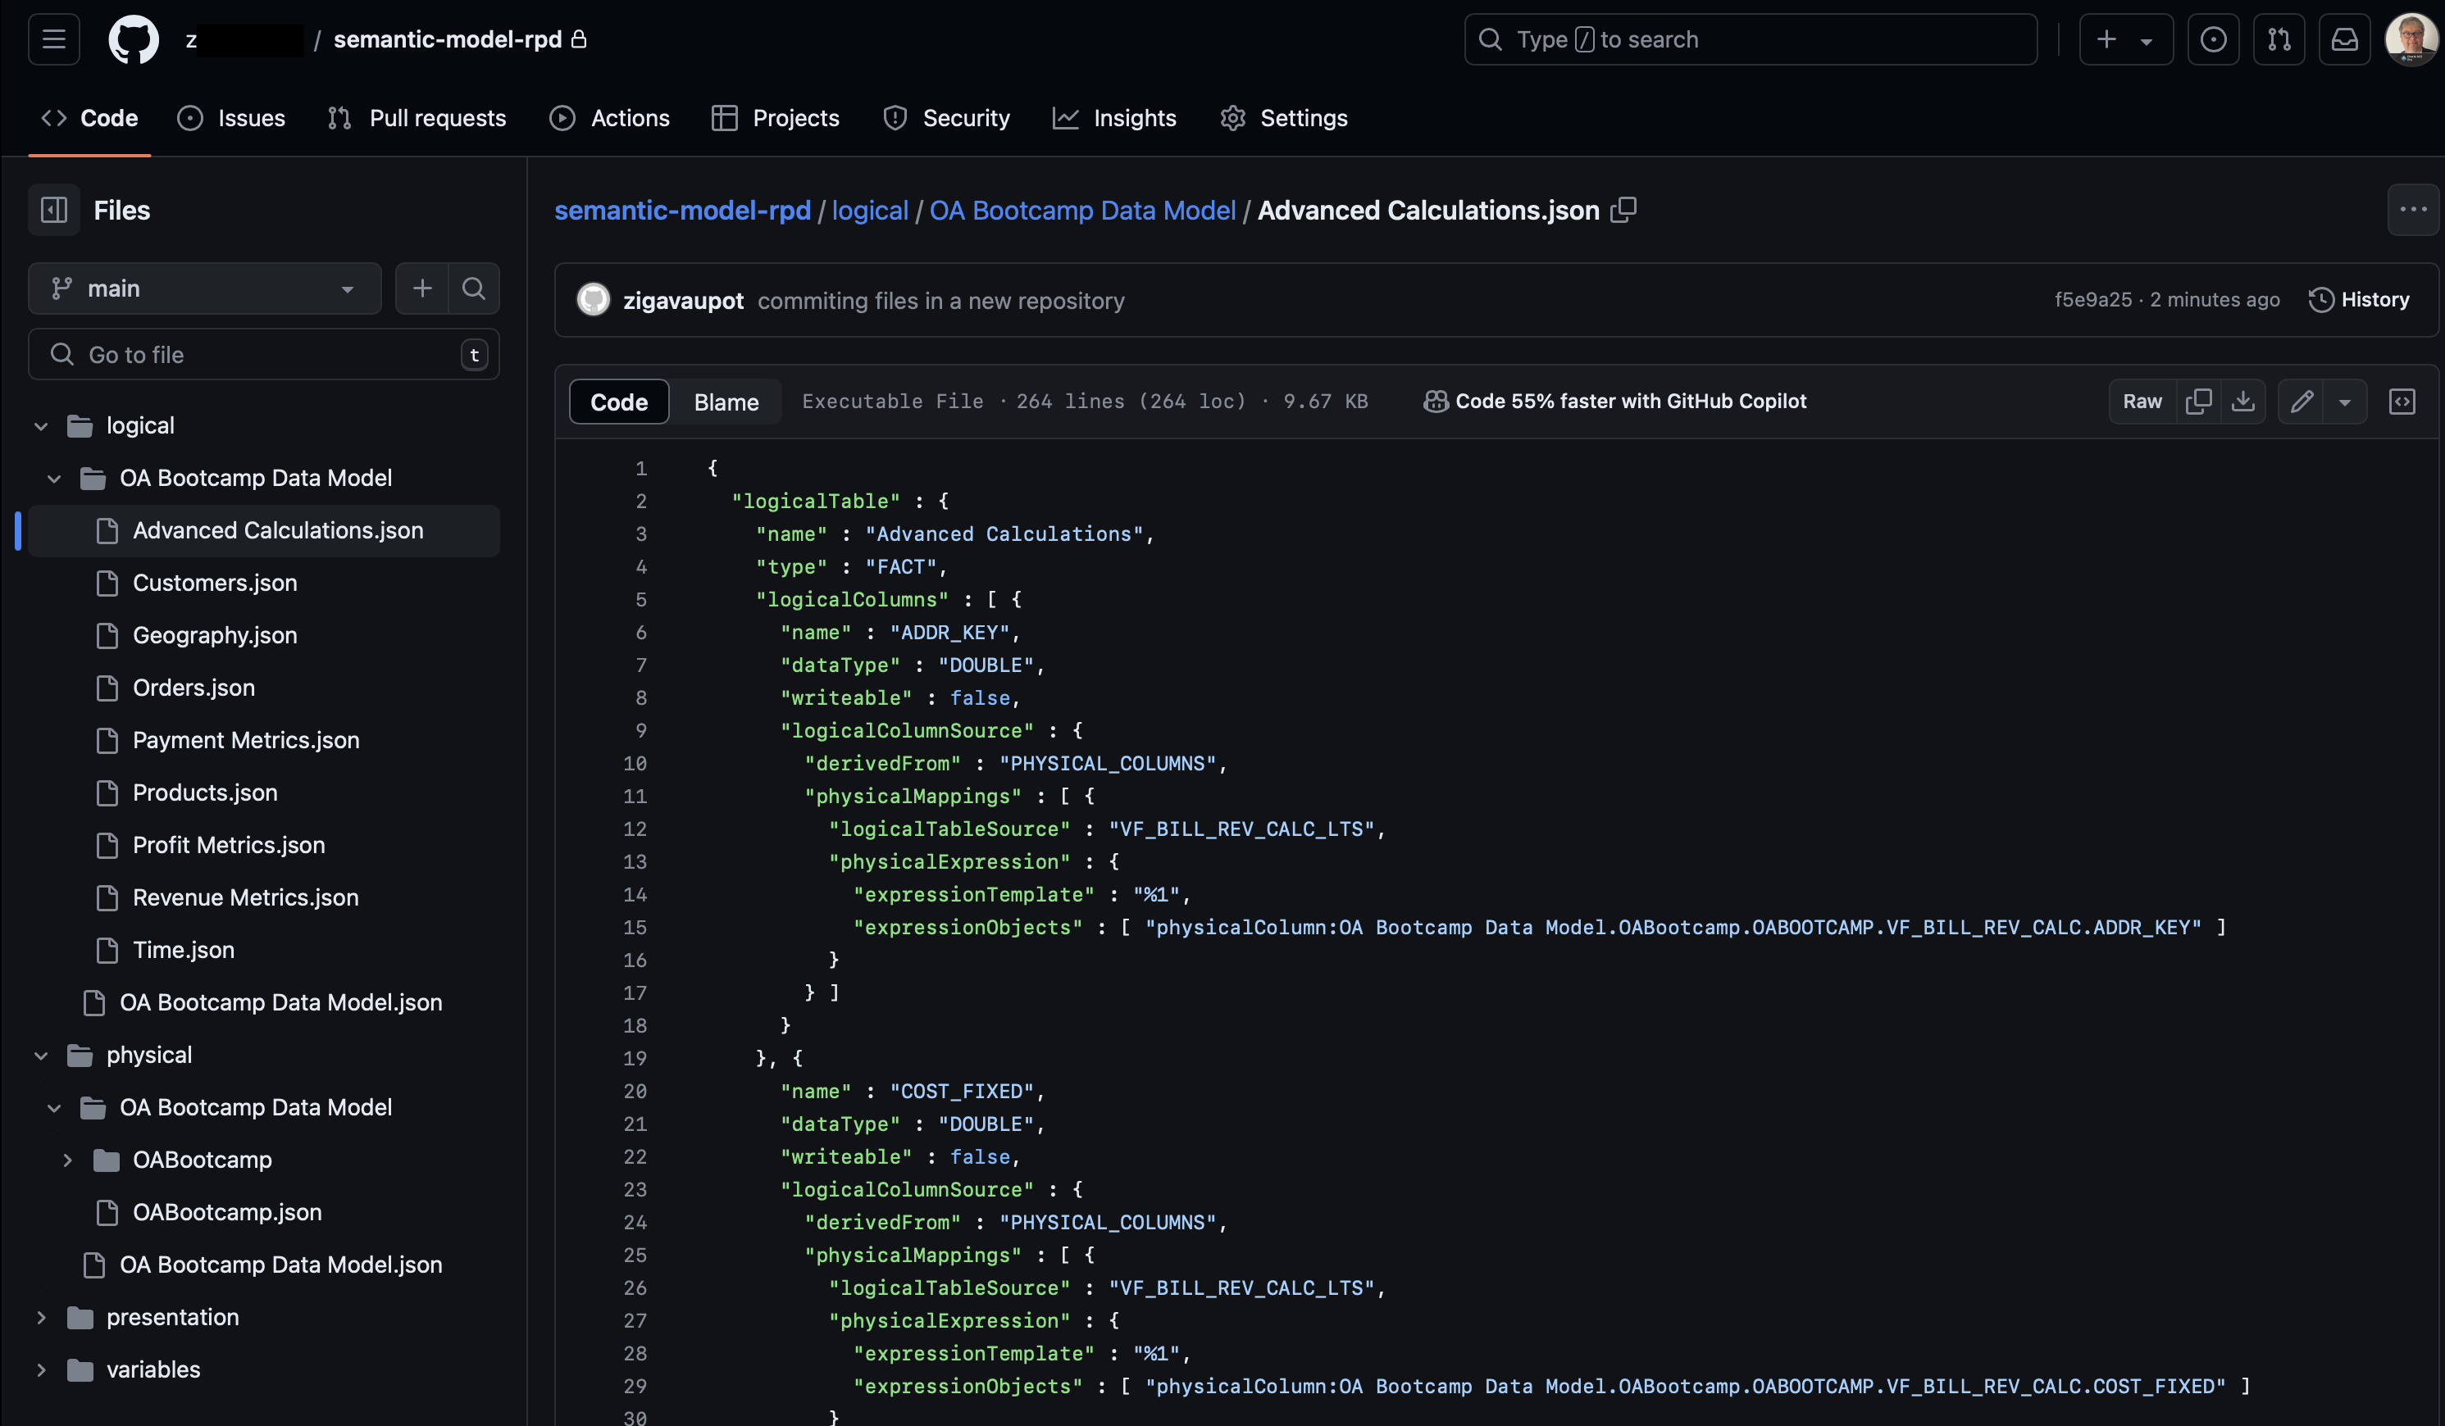Open Payment Metrics.json file
Viewport: 2445px width, 1426px height.
245,740
